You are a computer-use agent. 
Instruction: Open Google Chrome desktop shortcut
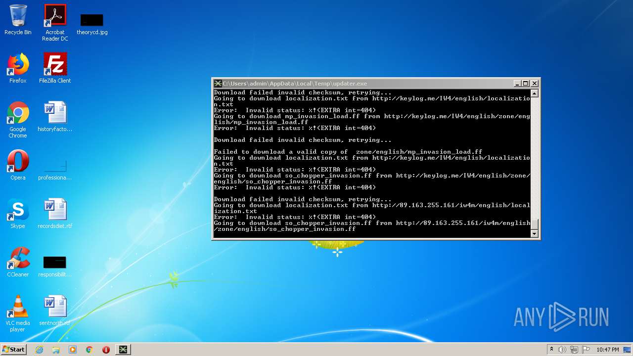point(18,120)
